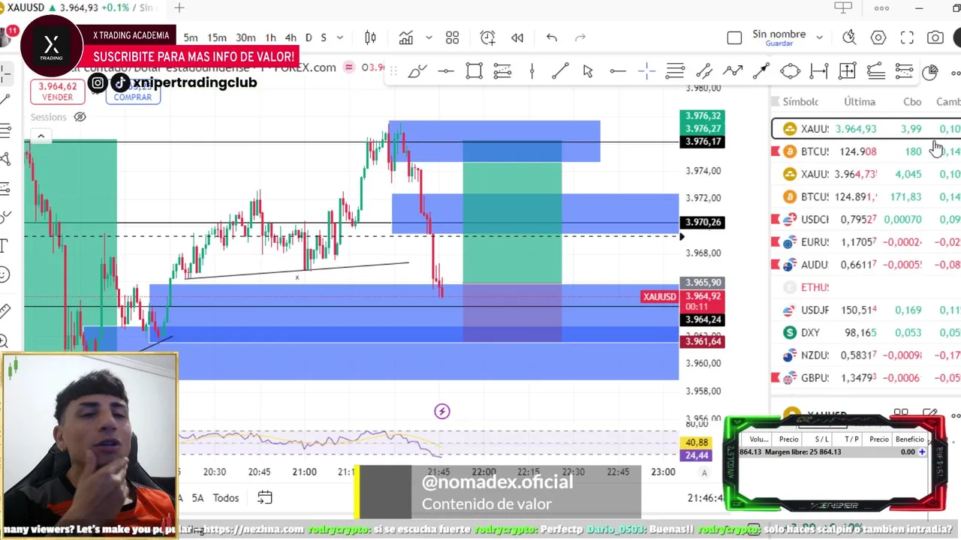Sort watchlist by Última column
This screenshot has height=540, width=961.
pos(860,102)
